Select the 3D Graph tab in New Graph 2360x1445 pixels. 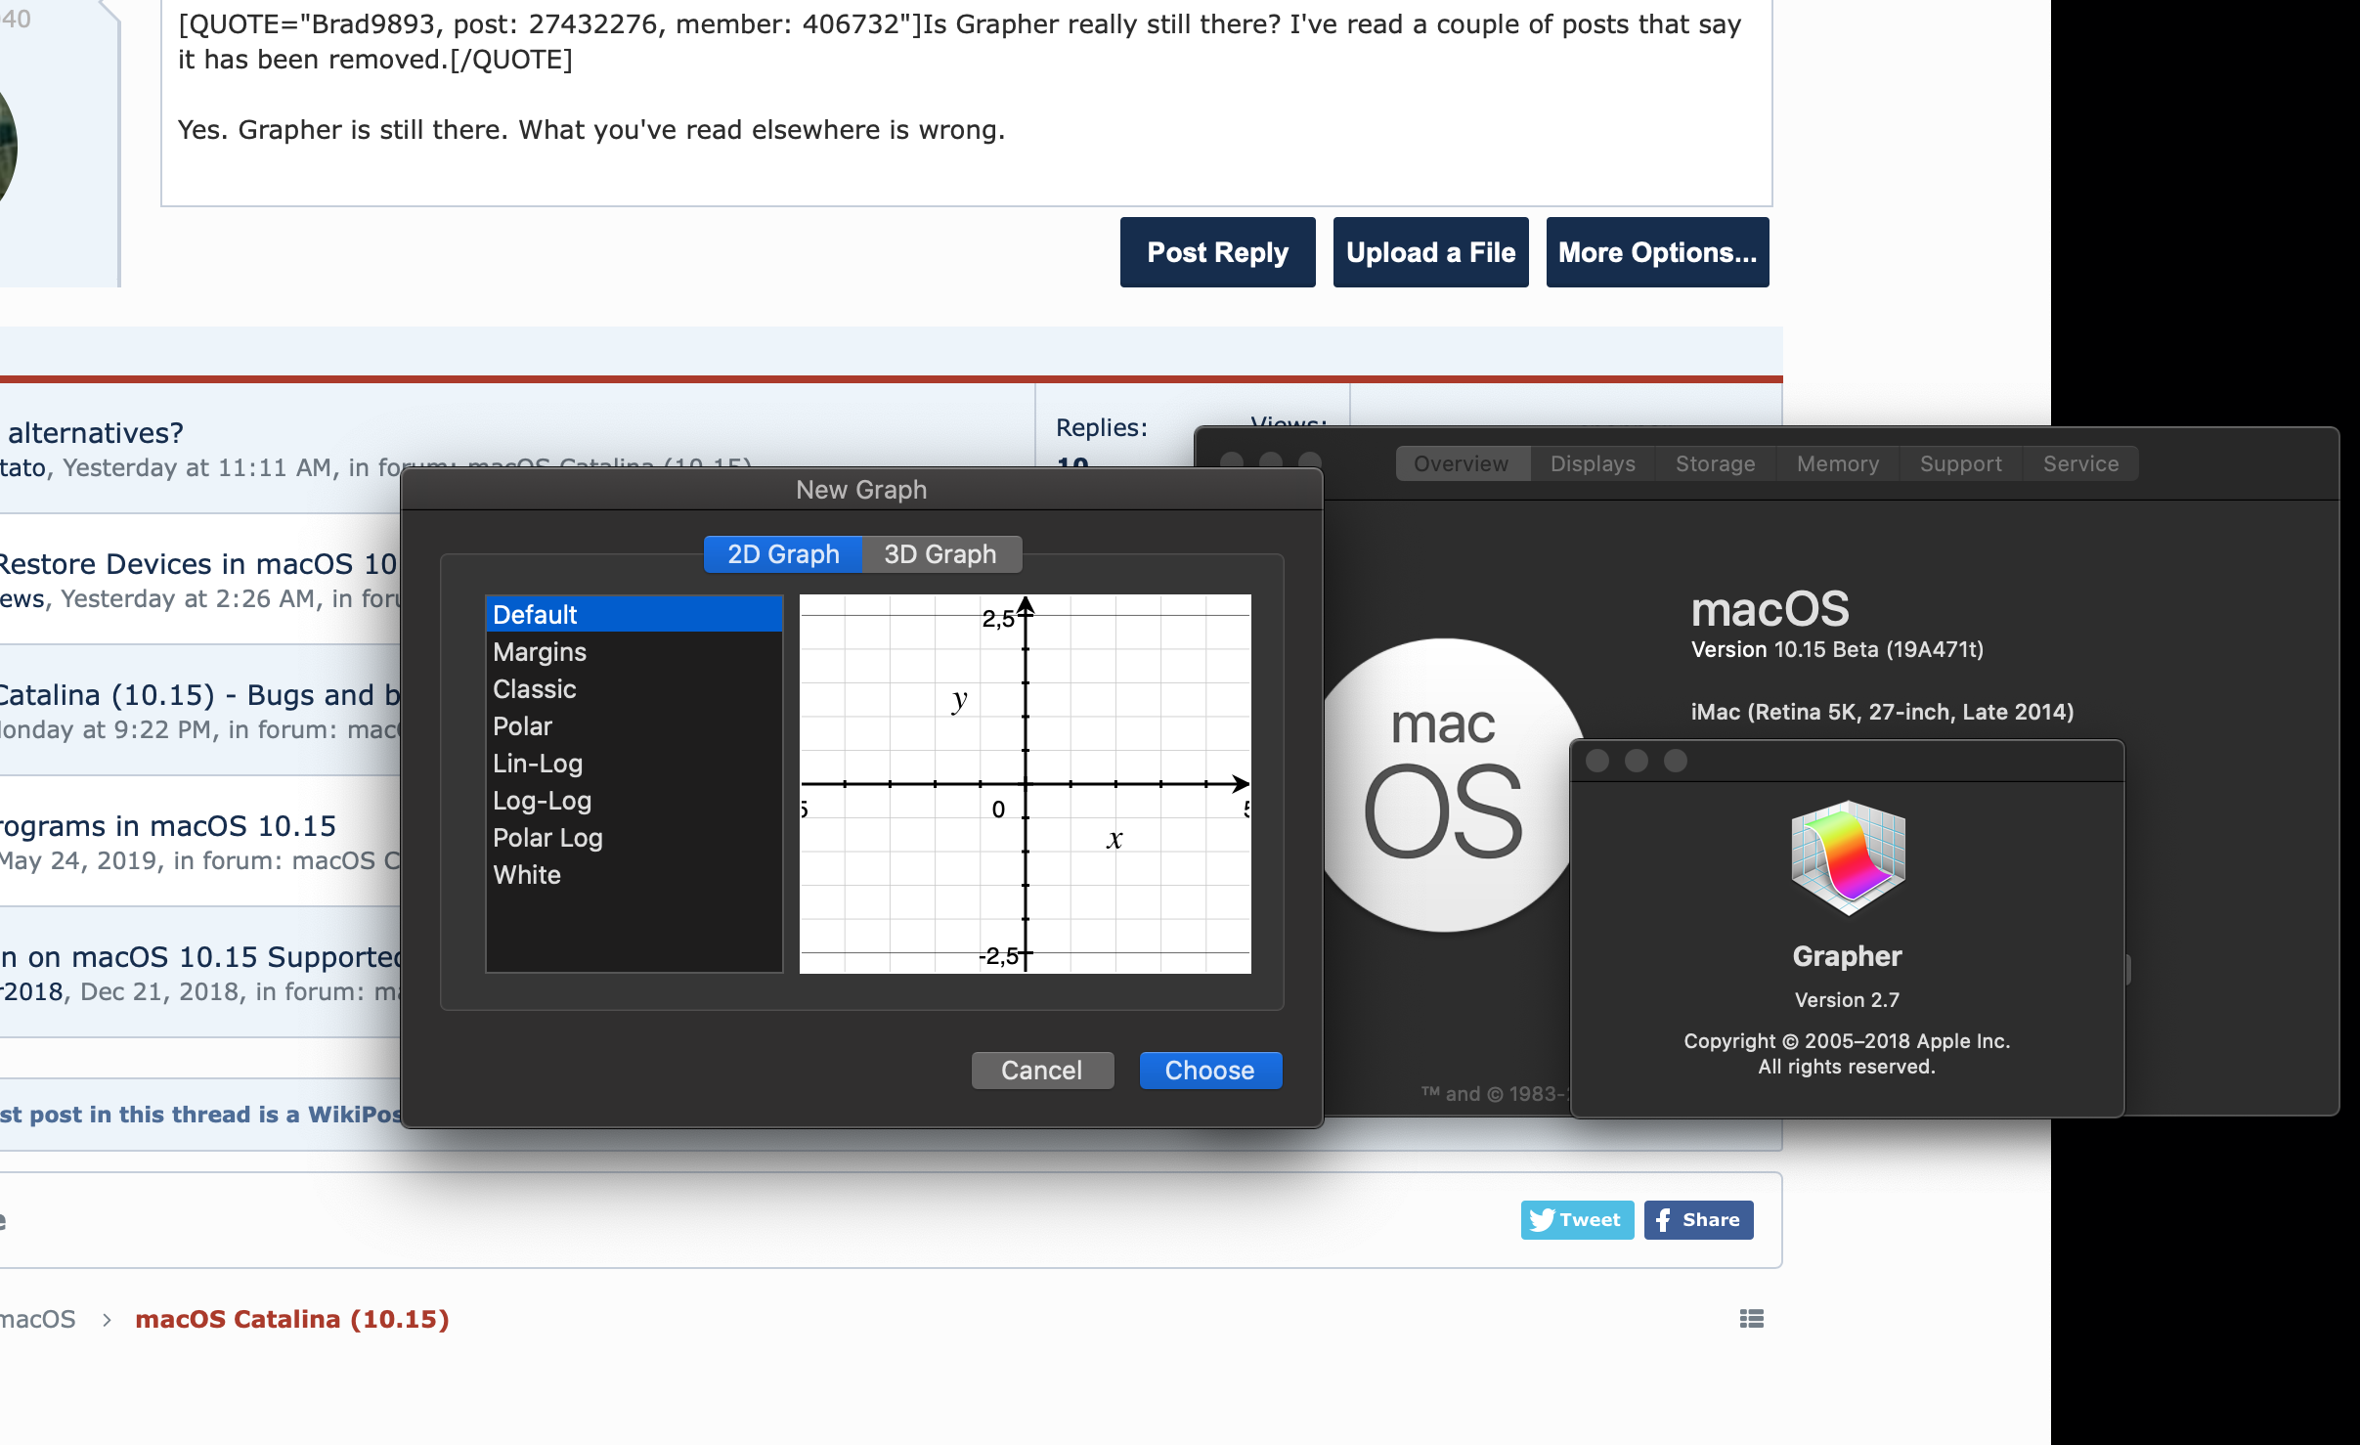[938, 553]
